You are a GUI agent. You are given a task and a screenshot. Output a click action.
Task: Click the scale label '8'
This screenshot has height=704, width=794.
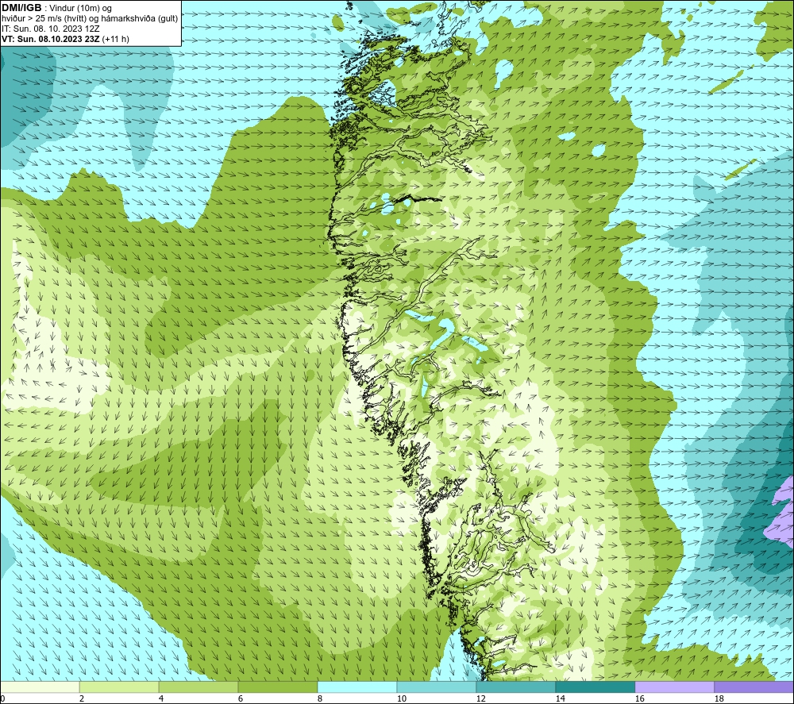tap(320, 699)
